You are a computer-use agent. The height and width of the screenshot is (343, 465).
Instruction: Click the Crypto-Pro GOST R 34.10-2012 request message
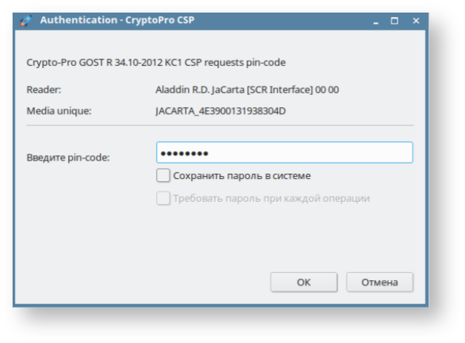click(x=155, y=62)
